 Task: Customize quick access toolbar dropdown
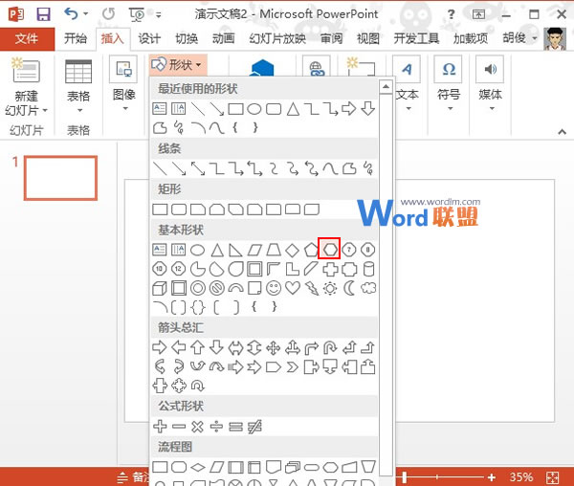[x=158, y=14]
